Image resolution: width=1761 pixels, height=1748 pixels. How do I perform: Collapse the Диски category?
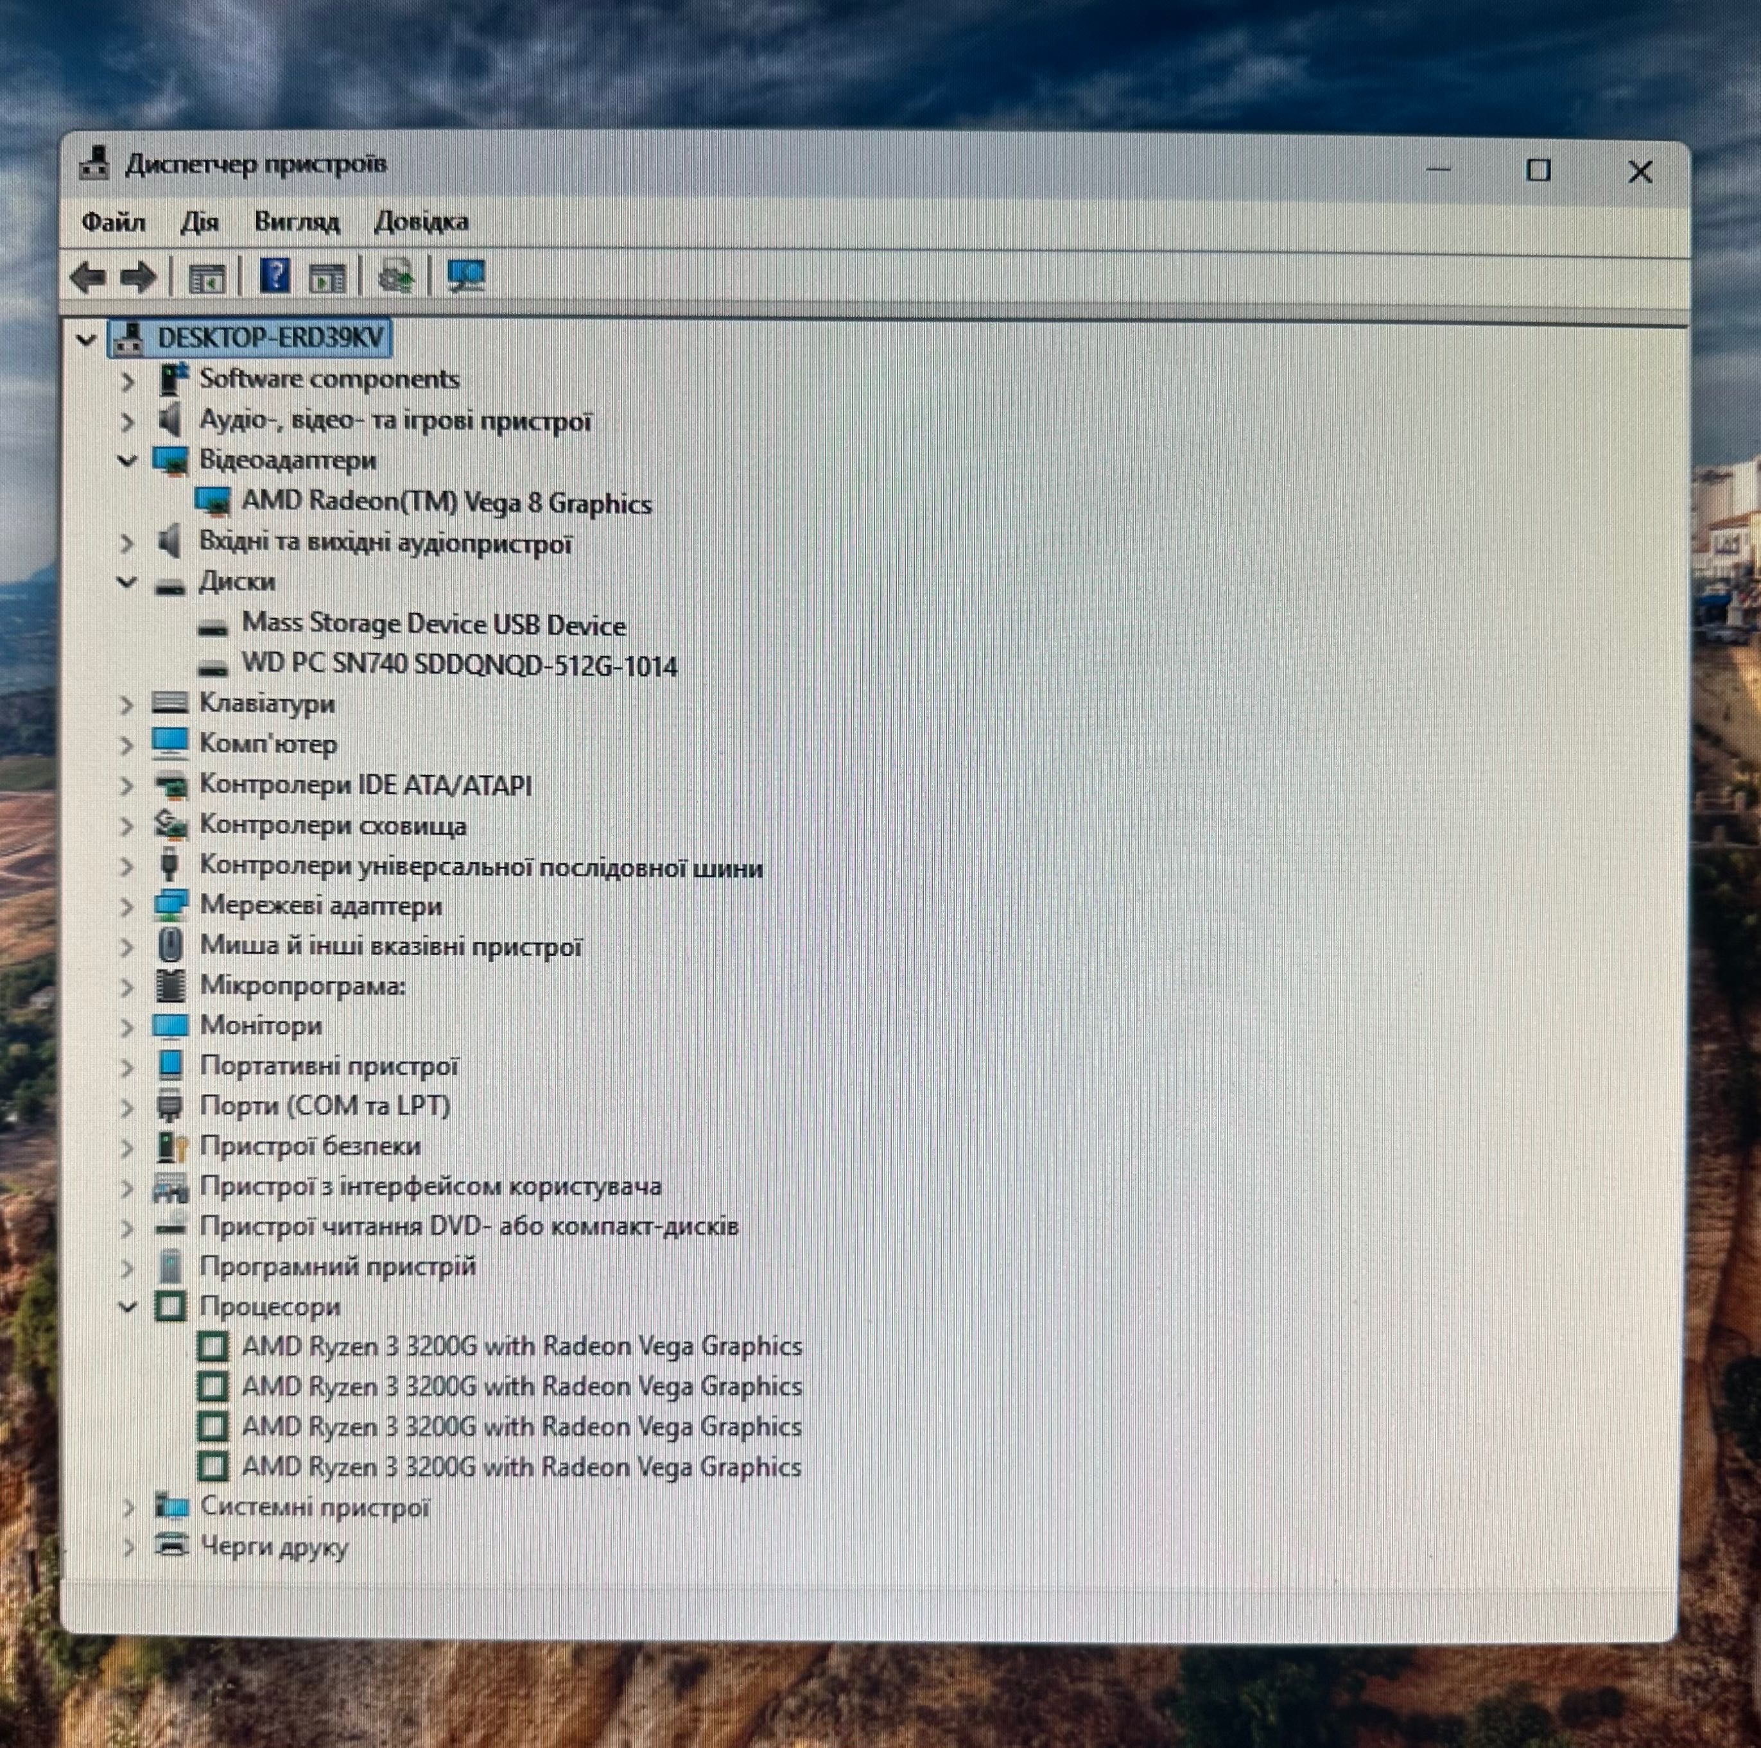[x=128, y=582]
